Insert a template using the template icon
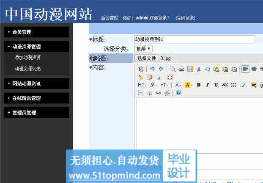Image resolution: width=263 pixels, height=183 pixels. [x=190, y=69]
